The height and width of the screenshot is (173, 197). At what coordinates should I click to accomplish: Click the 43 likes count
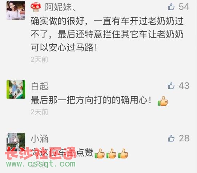[x=184, y=86]
